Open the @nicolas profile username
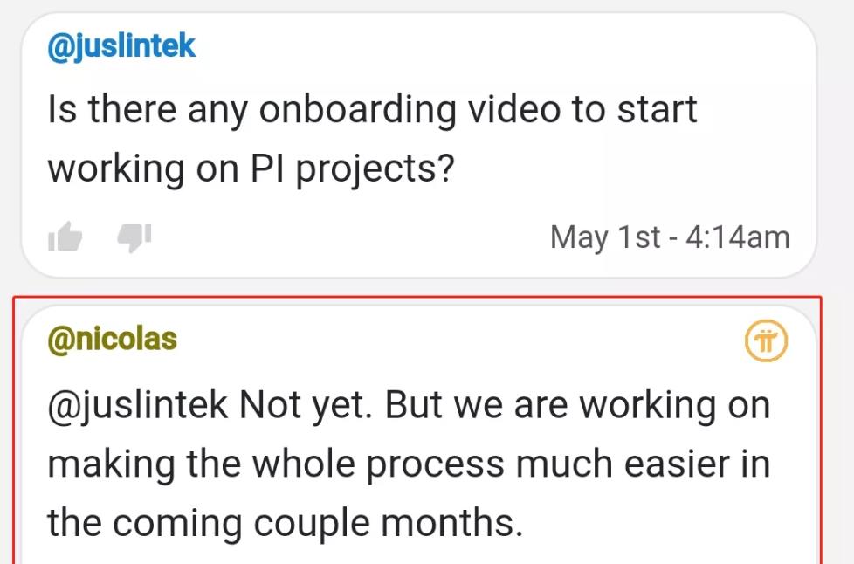 (x=112, y=340)
